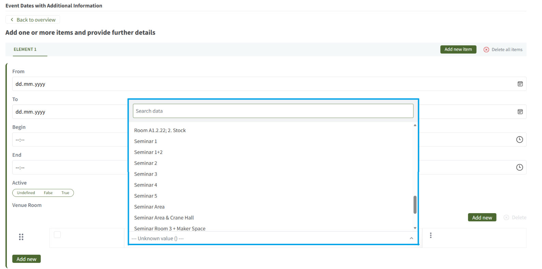Open the End time clock icon
The width and height of the screenshot is (542, 269).
pos(519,168)
